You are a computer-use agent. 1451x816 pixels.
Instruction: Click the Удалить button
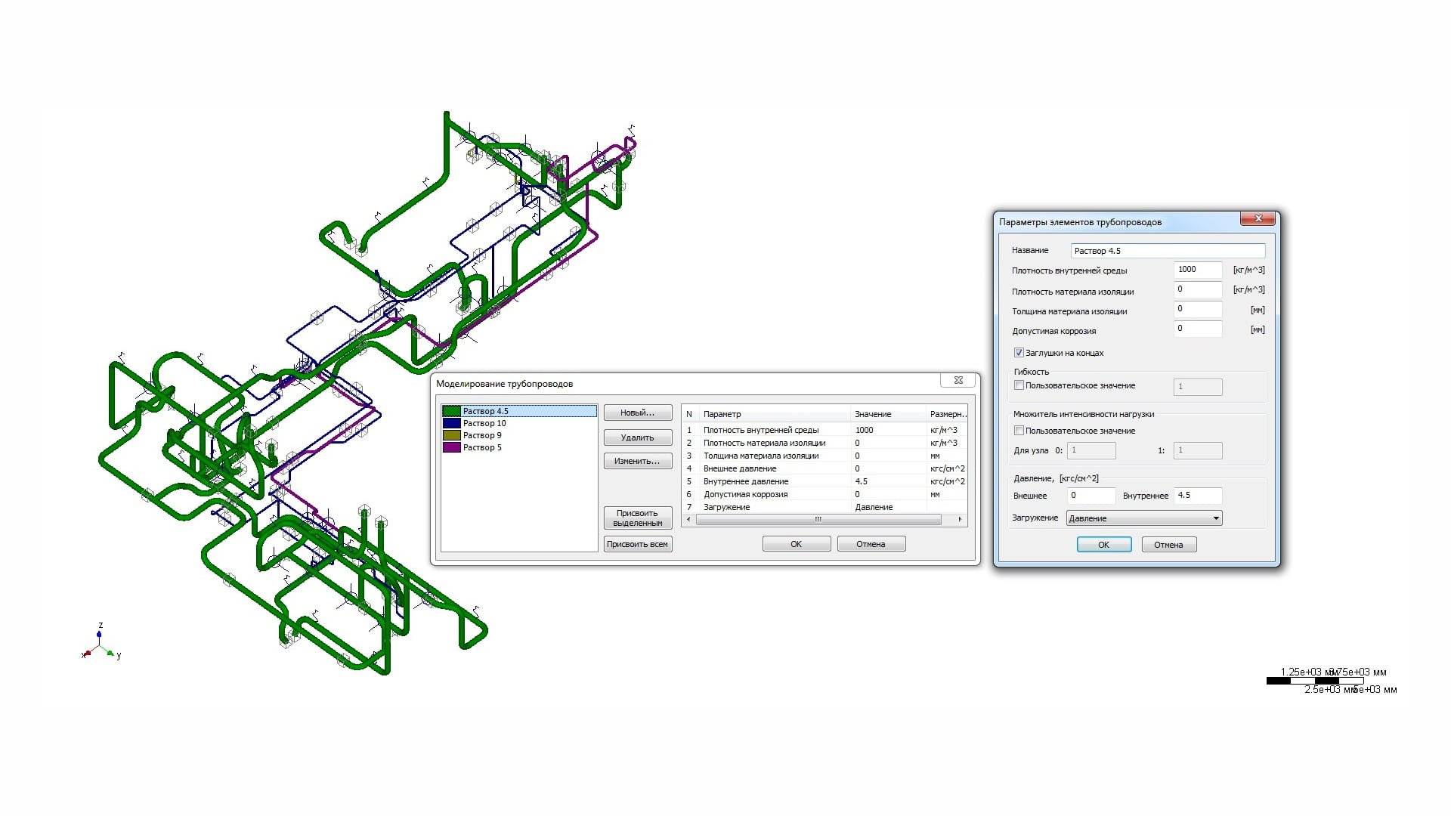point(638,437)
